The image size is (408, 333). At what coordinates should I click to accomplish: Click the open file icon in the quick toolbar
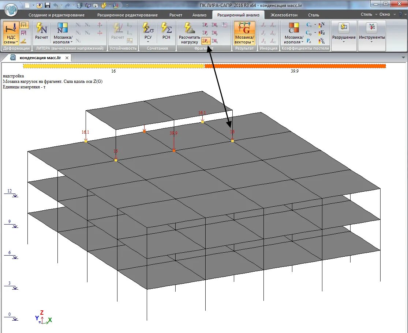(39, 5)
